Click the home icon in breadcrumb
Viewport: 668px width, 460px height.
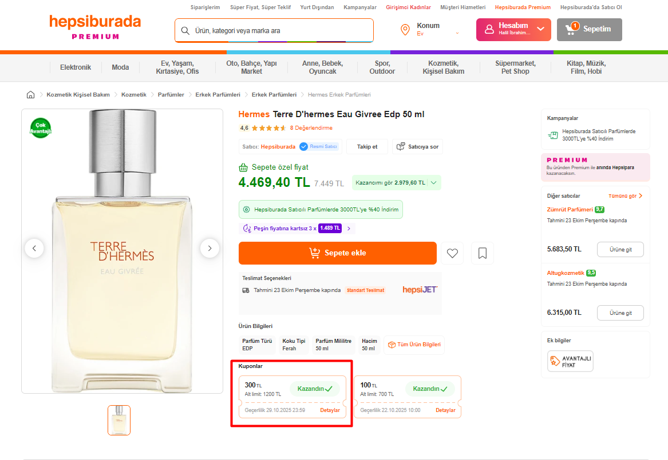coord(31,94)
